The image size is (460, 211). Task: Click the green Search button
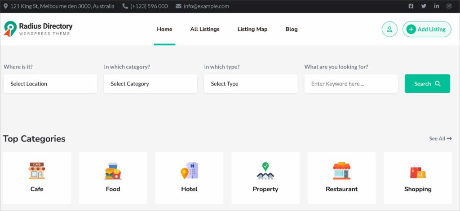click(x=428, y=84)
